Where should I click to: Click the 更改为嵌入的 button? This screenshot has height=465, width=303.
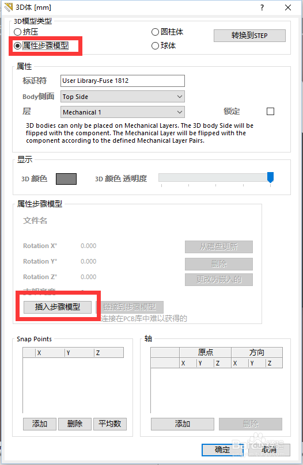click(x=219, y=279)
